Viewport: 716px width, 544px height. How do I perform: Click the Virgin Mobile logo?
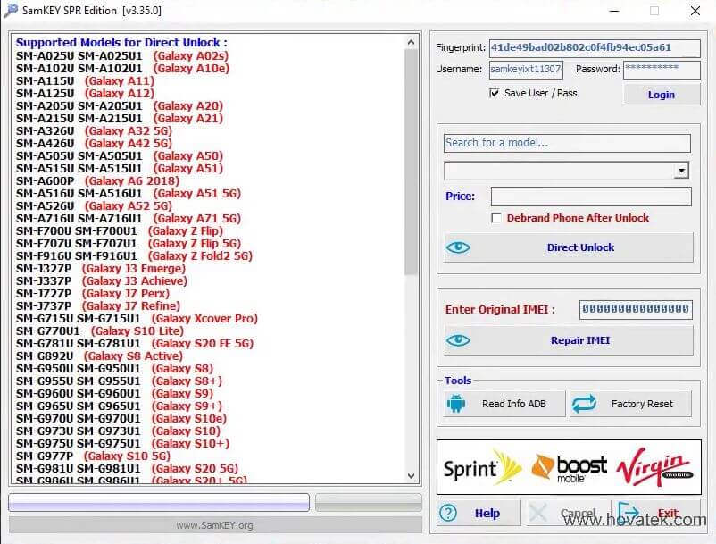pyautogui.click(x=654, y=467)
